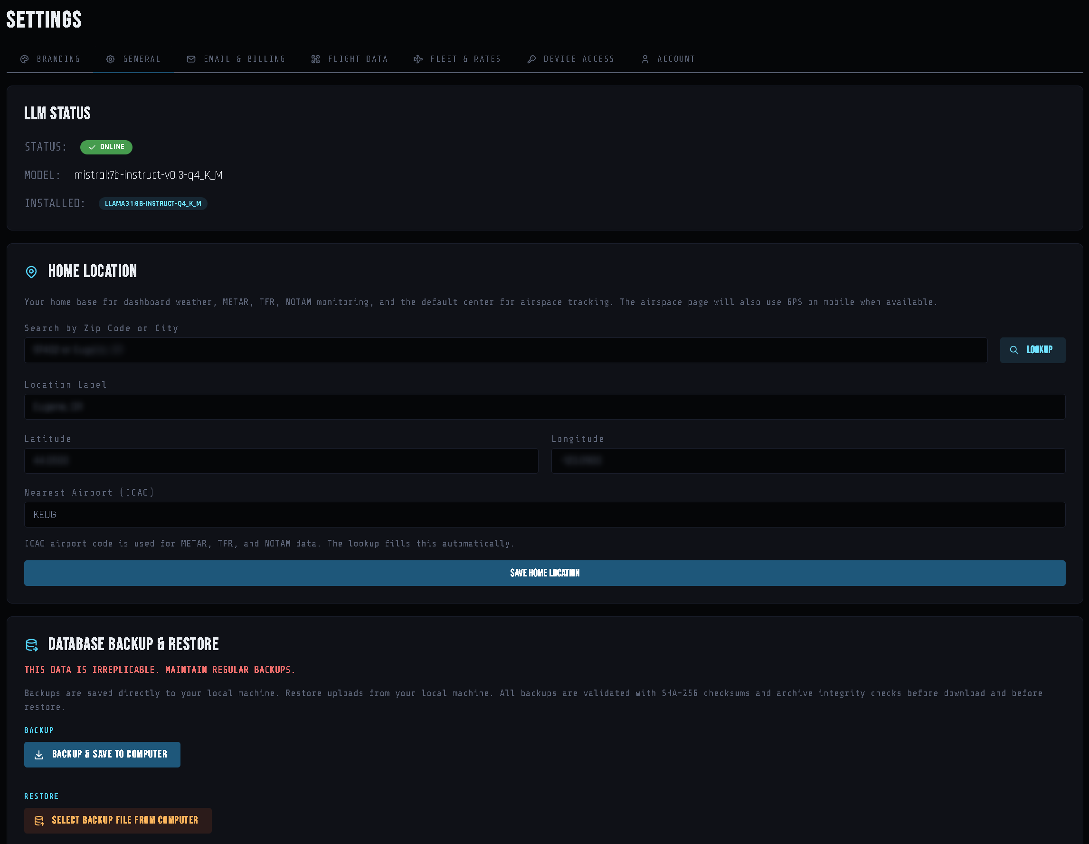Open the Branding tab

(x=50, y=59)
